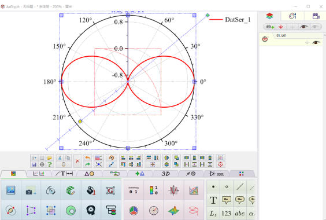The height and width of the screenshot is (220, 326).
Task: Click the yellow control point on plot
Action: [80, 121]
